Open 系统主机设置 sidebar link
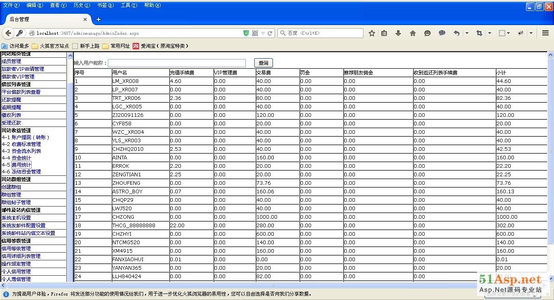This screenshot has width=554, height=300. pos(16,218)
